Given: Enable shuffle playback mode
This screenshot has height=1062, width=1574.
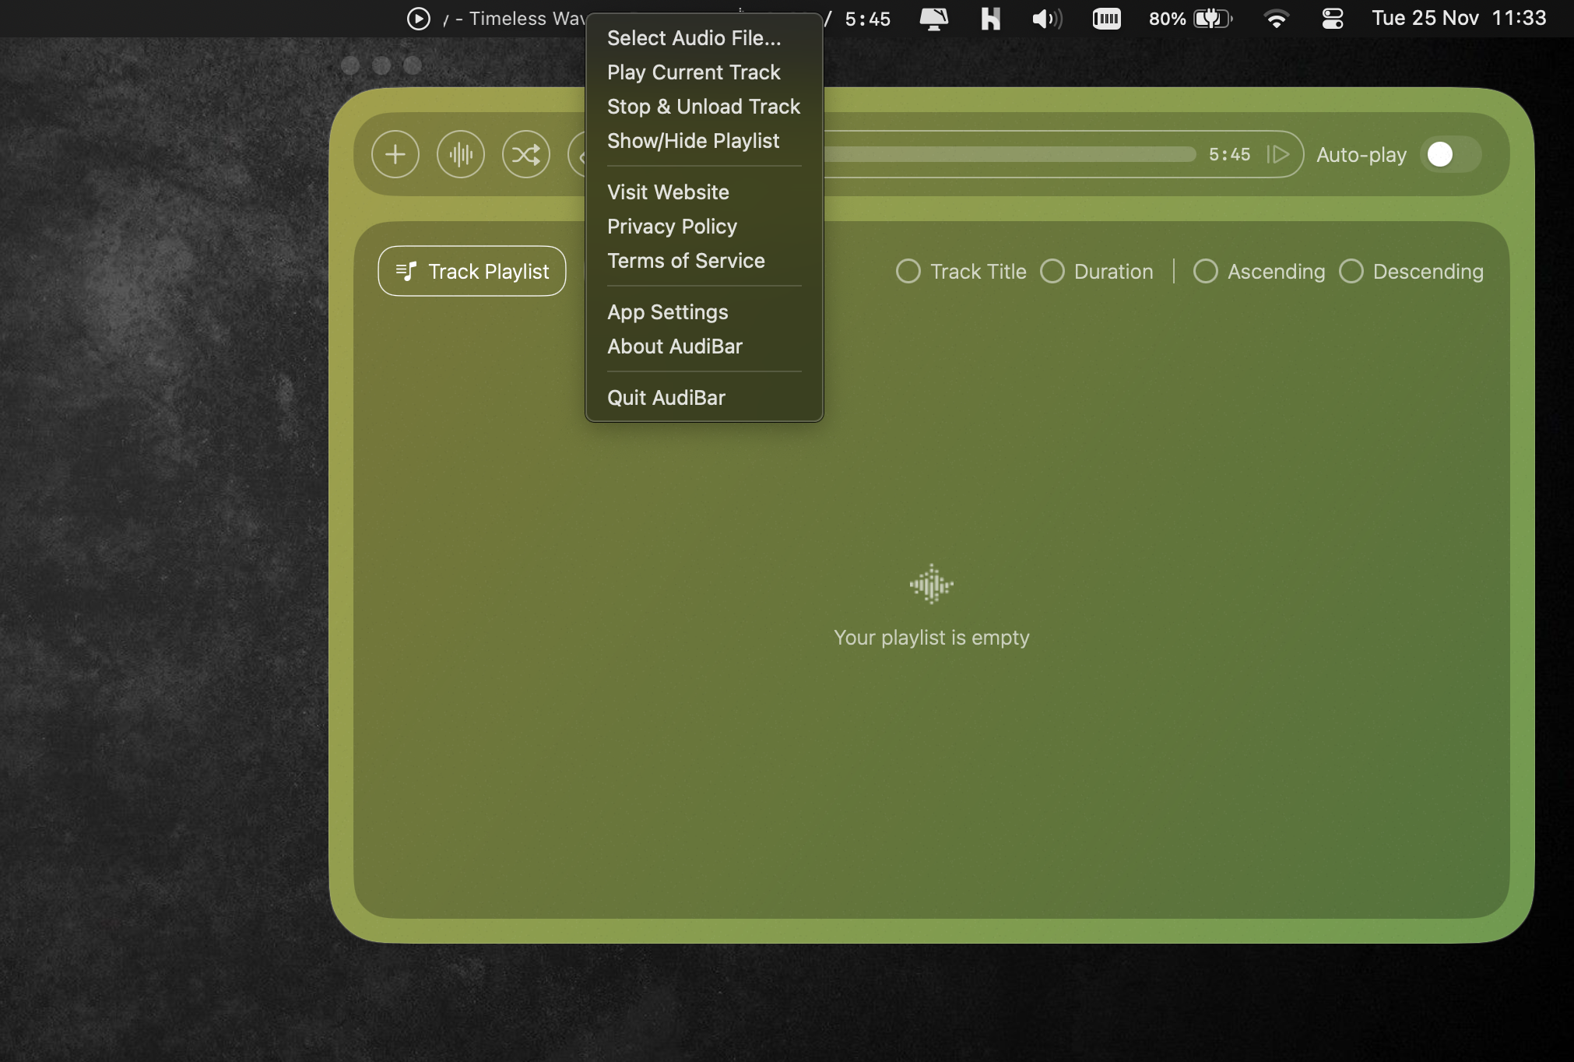Looking at the screenshot, I should pos(525,154).
